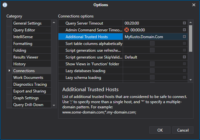Click the red error icon for Admin Command Timeout
The image size is (200, 140).
click(x=127, y=30)
